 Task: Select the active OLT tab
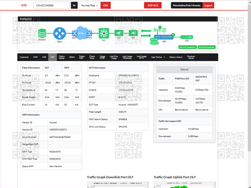pos(53,57)
